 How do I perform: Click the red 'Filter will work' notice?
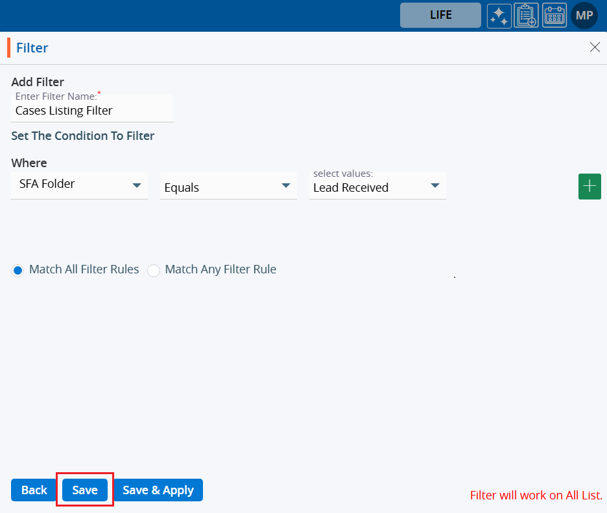coord(536,496)
